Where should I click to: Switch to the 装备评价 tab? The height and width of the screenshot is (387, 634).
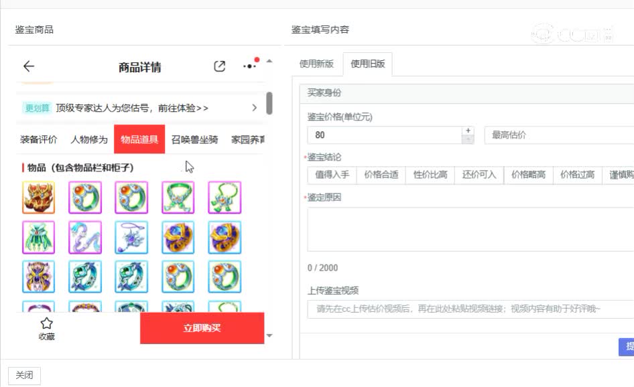point(39,139)
